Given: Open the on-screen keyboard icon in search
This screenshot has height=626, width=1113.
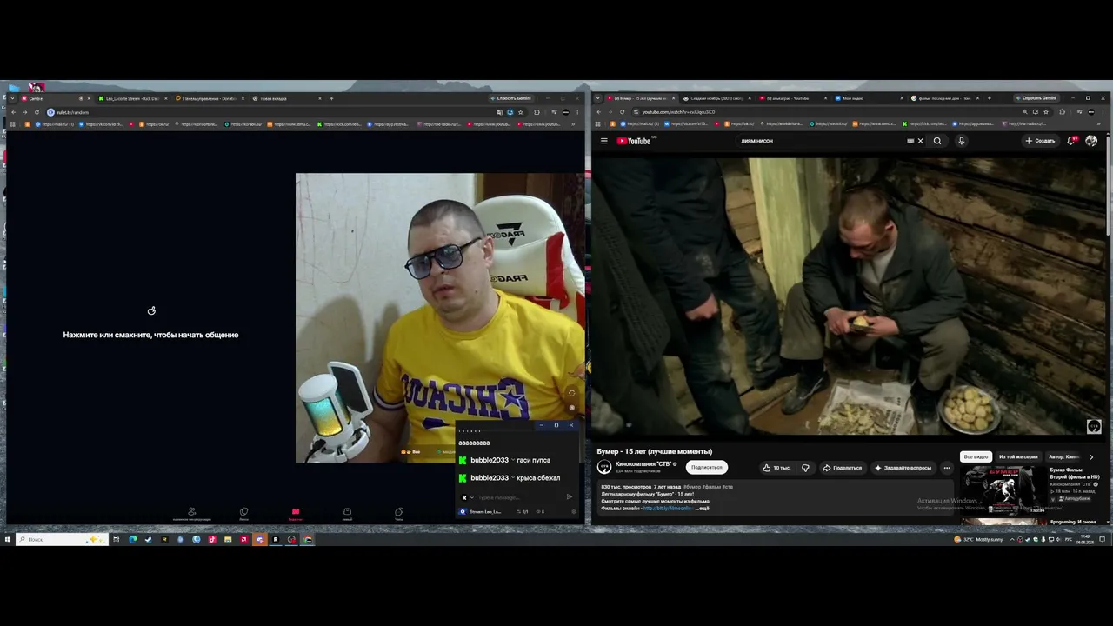Looking at the screenshot, I should click(x=910, y=141).
